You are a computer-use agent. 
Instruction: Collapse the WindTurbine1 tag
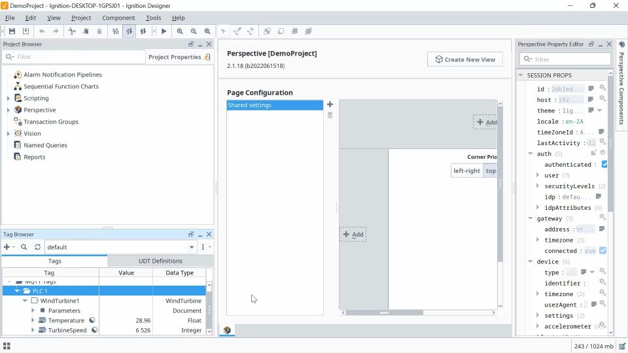point(25,301)
